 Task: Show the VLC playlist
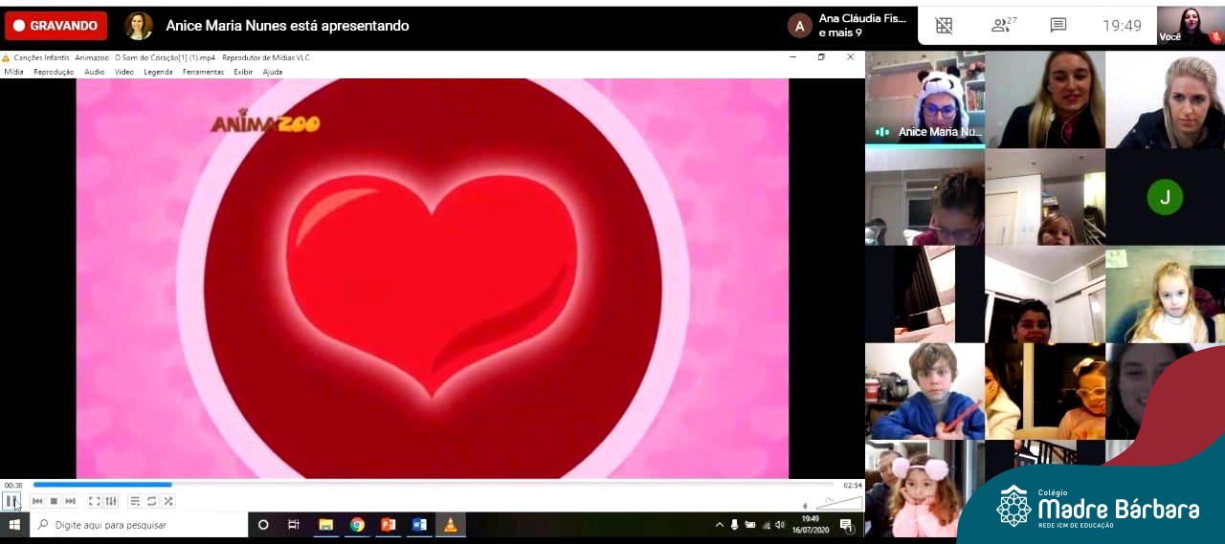135,501
